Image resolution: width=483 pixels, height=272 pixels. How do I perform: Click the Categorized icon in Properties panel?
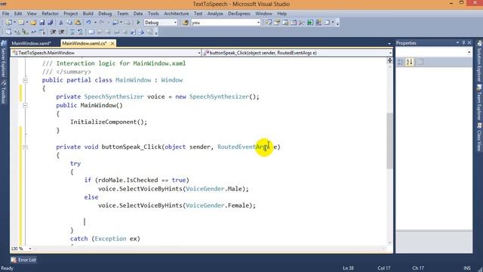(401, 62)
